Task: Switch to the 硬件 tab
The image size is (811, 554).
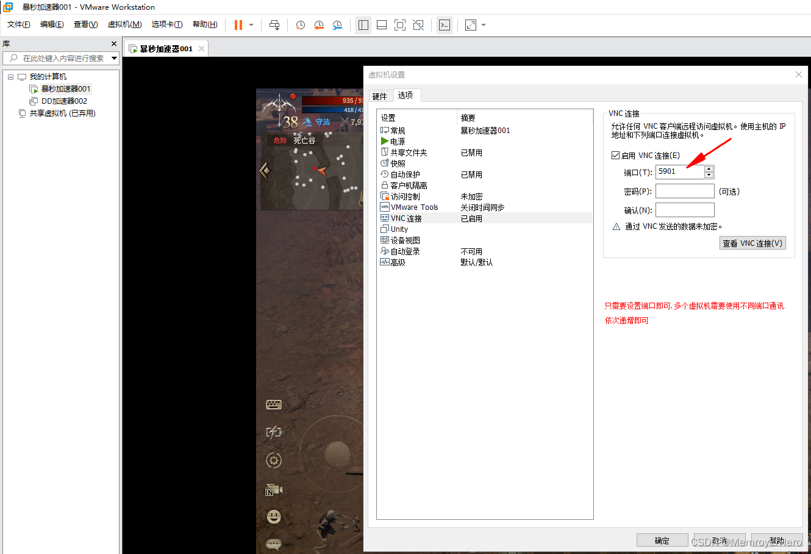Action: pos(379,96)
